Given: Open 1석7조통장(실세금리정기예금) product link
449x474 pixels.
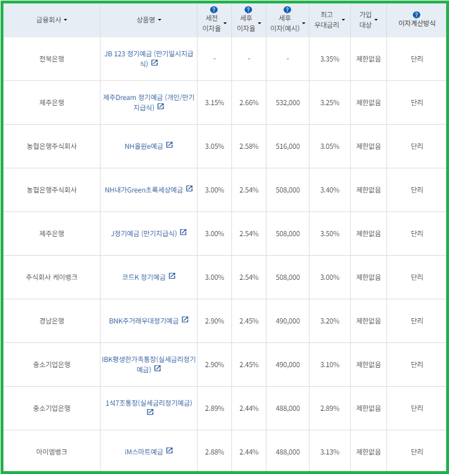Looking at the screenshot, I should pos(149,403).
